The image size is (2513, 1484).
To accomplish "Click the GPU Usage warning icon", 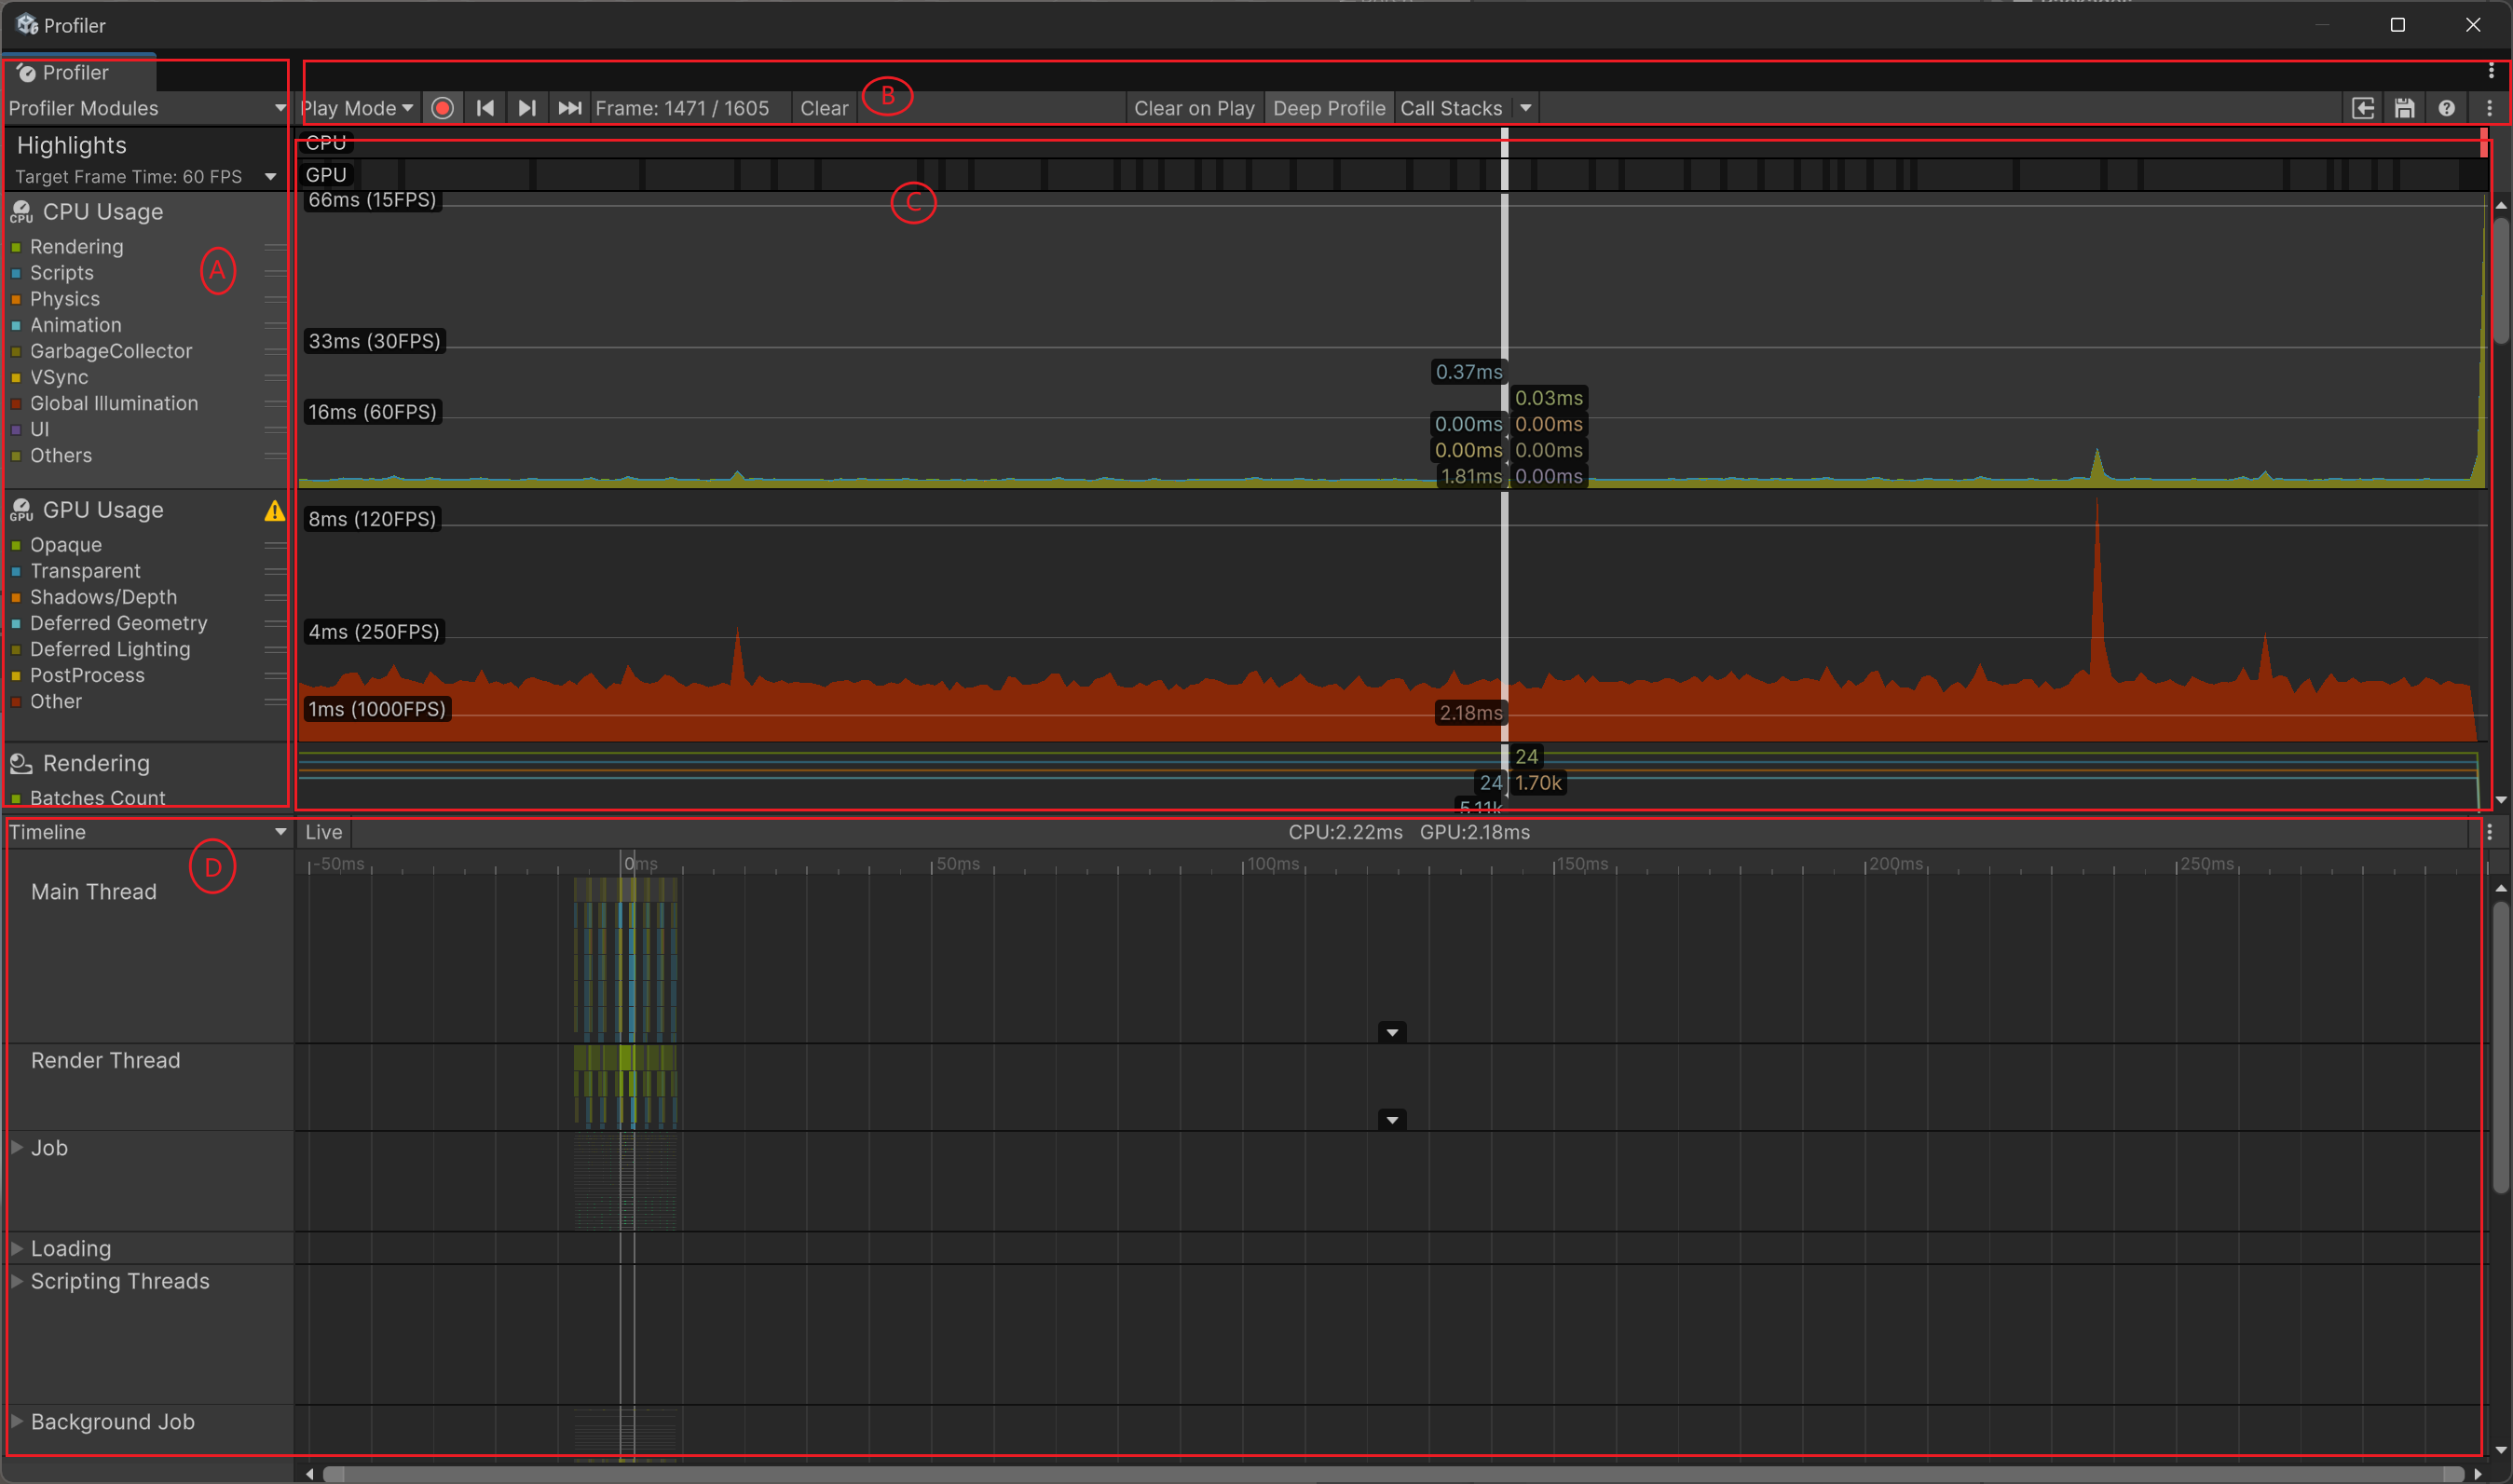I will tap(274, 511).
